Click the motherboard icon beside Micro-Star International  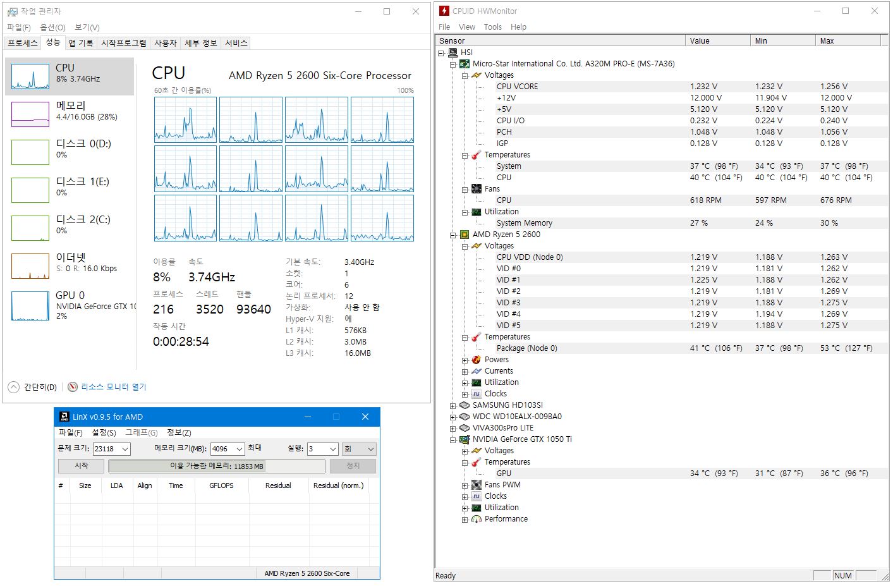coord(465,64)
